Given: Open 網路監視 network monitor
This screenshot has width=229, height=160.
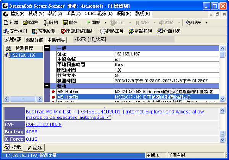Looking at the screenshot, I should 140,31.
